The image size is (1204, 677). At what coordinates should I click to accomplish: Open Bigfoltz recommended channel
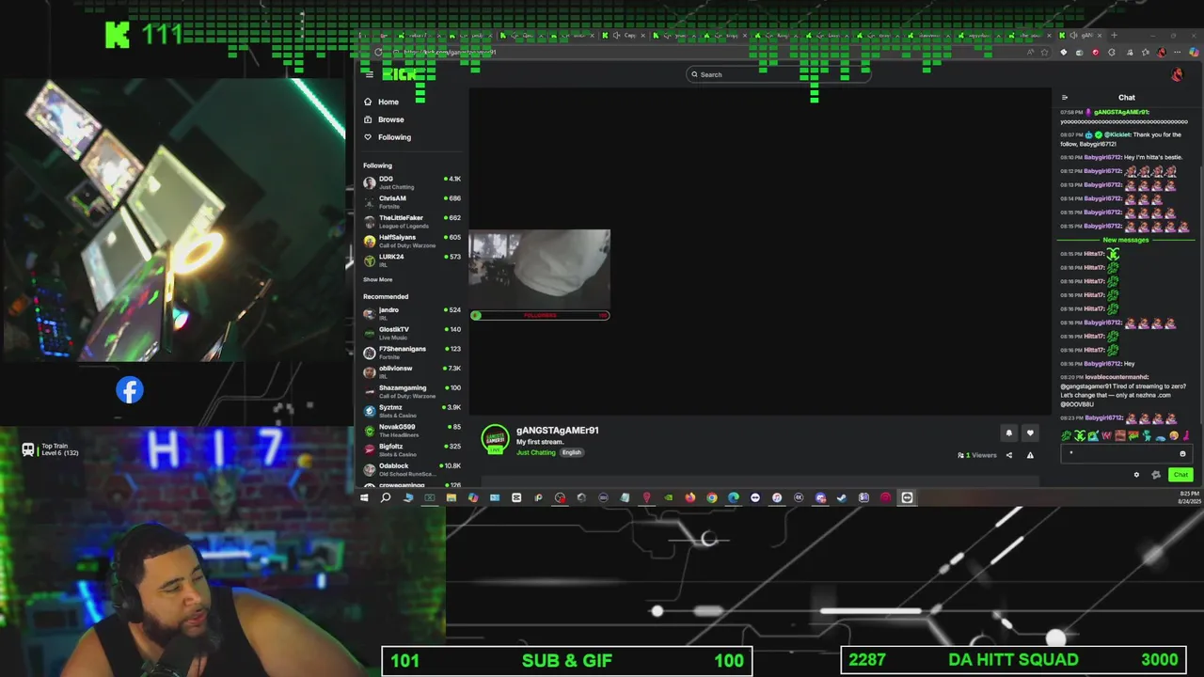click(x=412, y=450)
